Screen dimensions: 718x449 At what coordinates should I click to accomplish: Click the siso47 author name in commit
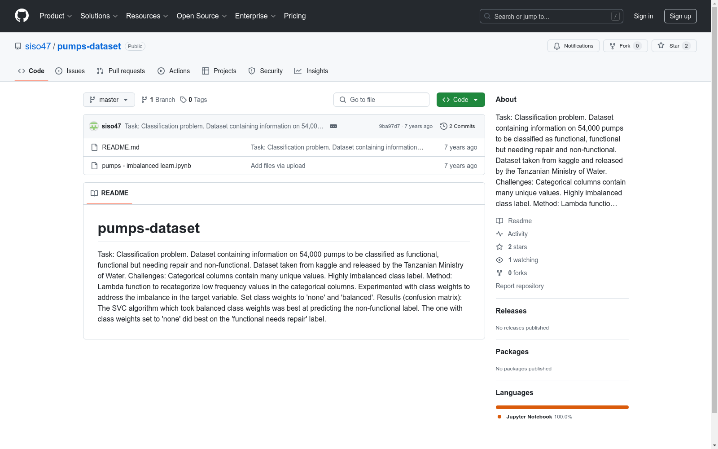click(111, 126)
